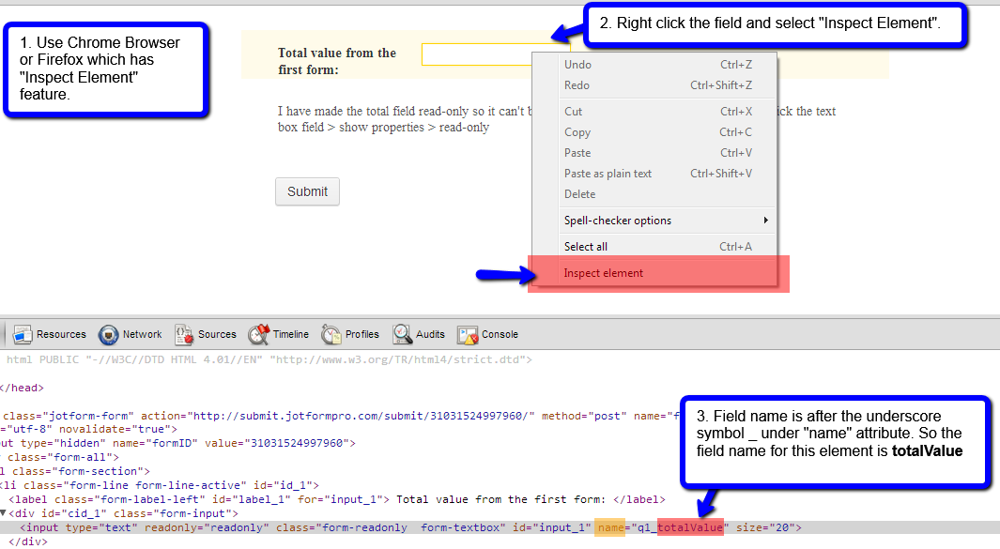
Task: Expand the Spell-checker options submenu arrow
Action: coord(766,221)
